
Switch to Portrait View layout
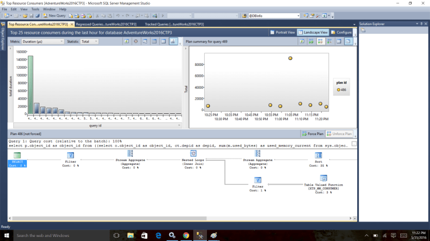coord(283,33)
